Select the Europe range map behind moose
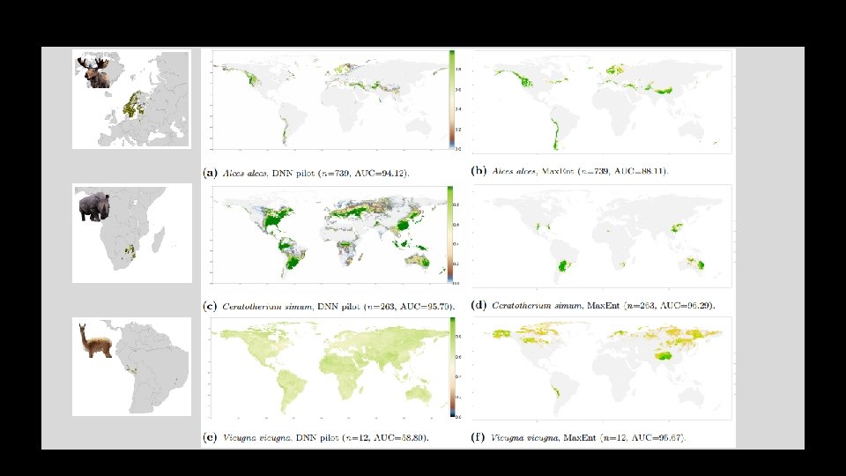This screenshot has width=846, height=476. [131, 100]
